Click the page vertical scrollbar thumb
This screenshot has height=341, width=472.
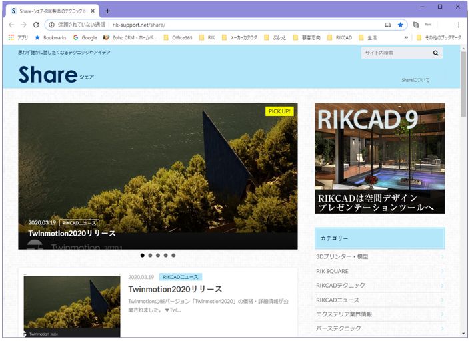[463, 84]
